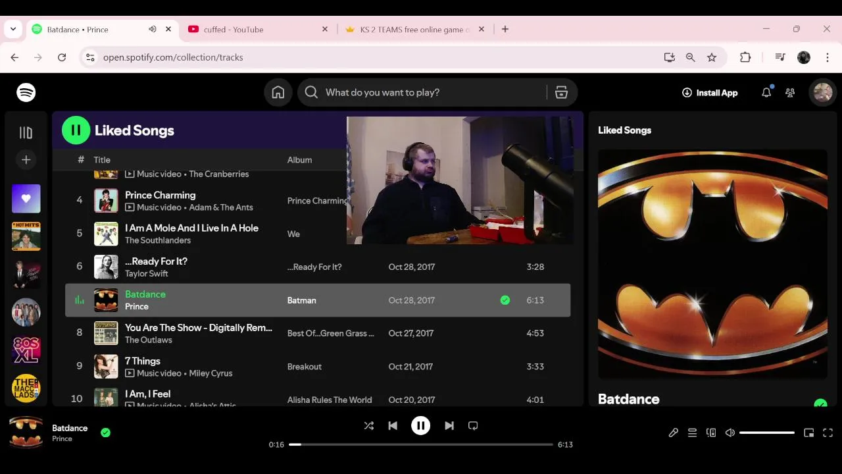This screenshot has height=474, width=842.
Task: Skip to next track
Action: tap(449, 426)
